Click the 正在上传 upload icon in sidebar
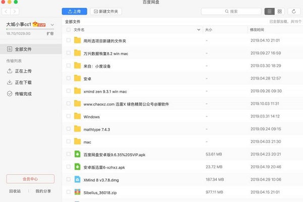 pyautogui.click(x=10, y=71)
